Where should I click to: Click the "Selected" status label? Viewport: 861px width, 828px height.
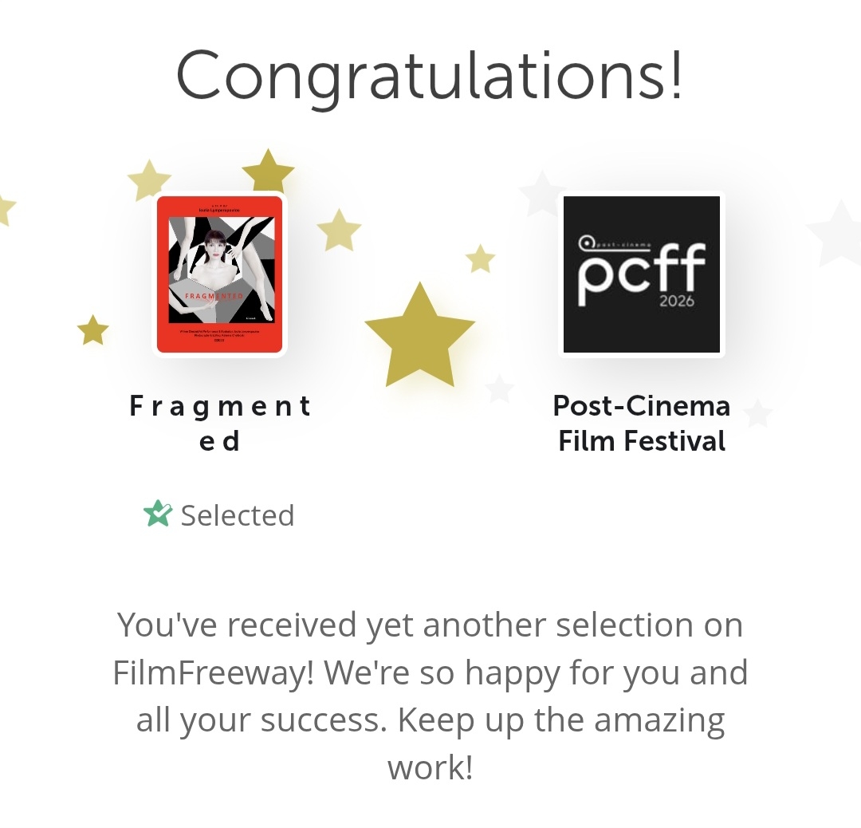[238, 515]
